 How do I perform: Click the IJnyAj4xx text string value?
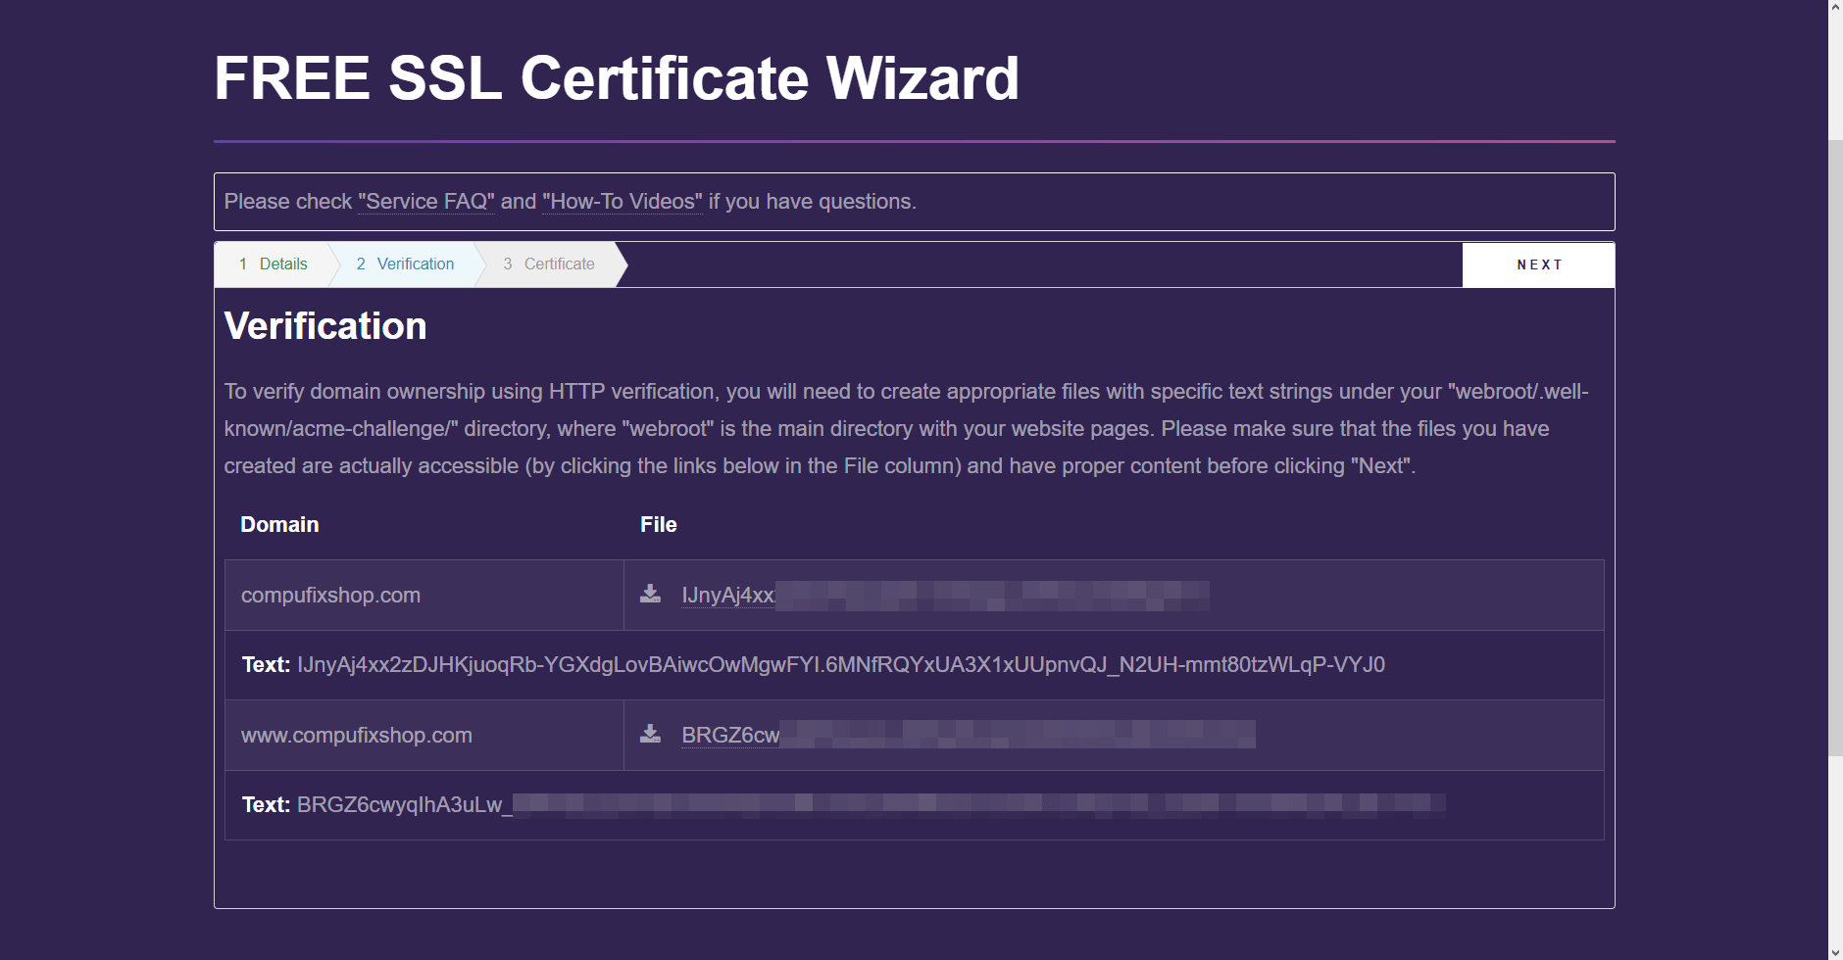point(841,665)
